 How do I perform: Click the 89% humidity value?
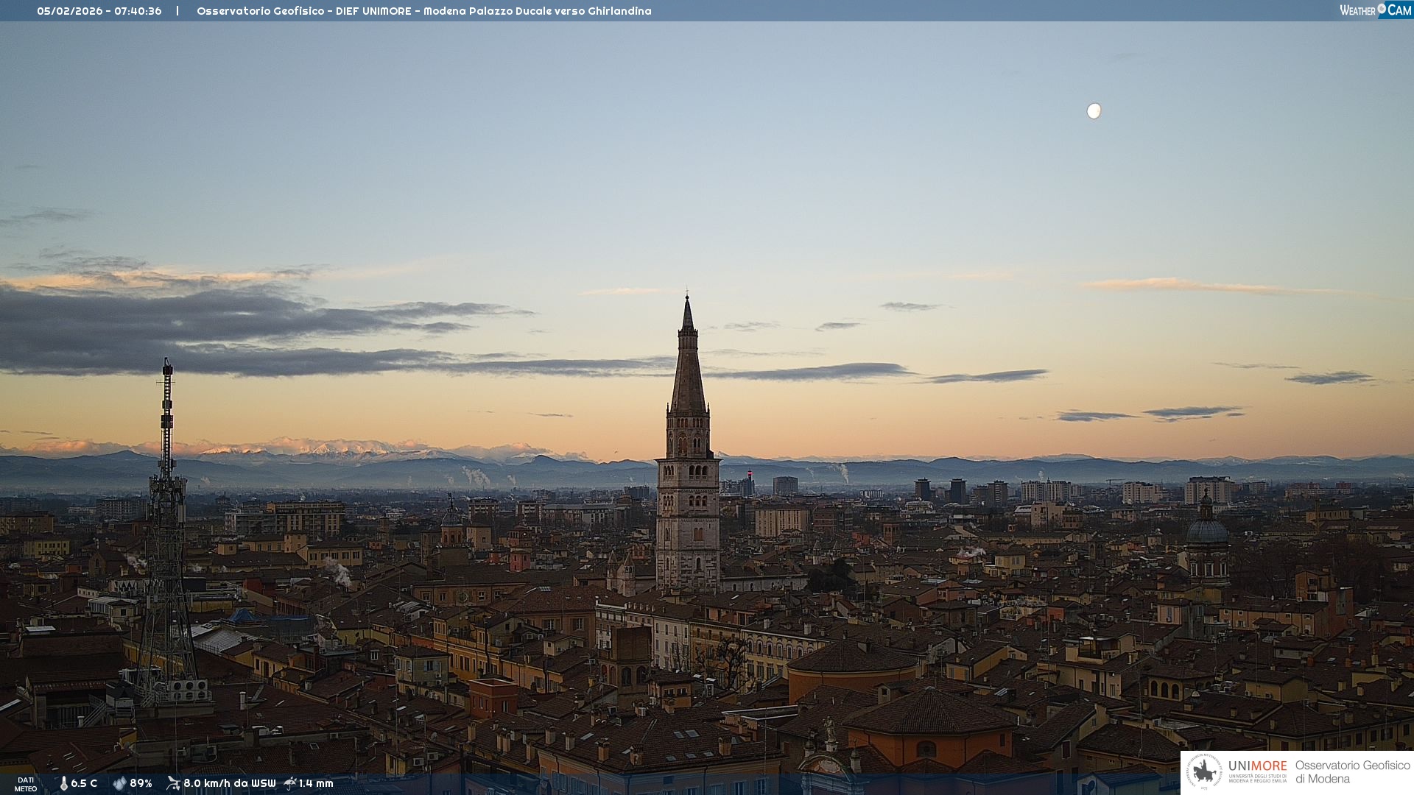tap(141, 783)
